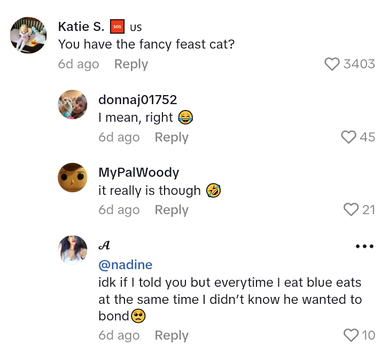Image resolution: width=382 pixels, height=353 pixels.
Task: Click the SOS badge next to Katie S.
Action: [117, 26]
